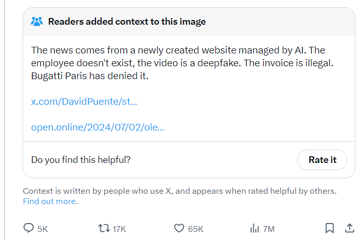356x240 pixels.
Task: Open the open.online/2024/07/02 link
Action: pyautogui.click(x=98, y=127)
